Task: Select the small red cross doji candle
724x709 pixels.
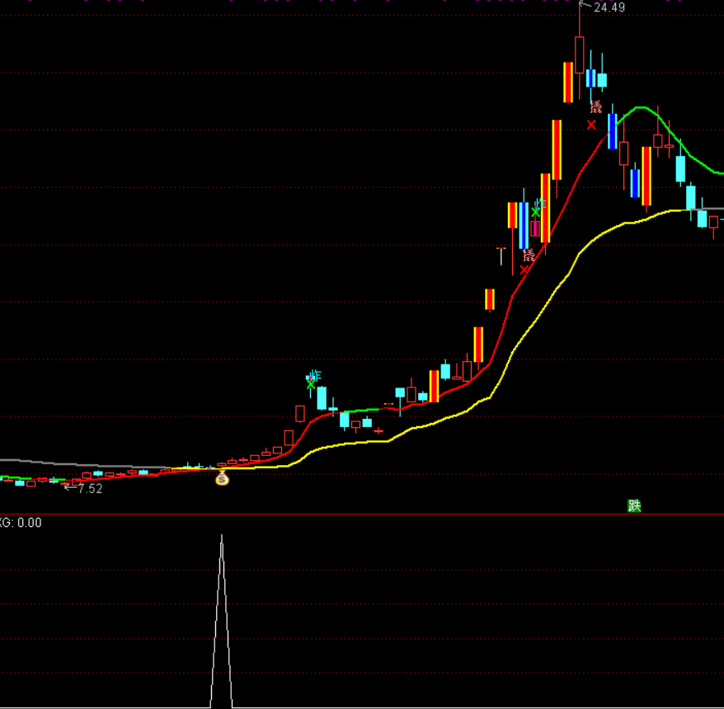Action: (378, 431)
